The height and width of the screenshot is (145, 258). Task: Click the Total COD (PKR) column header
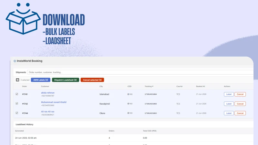tap(150, 131)
